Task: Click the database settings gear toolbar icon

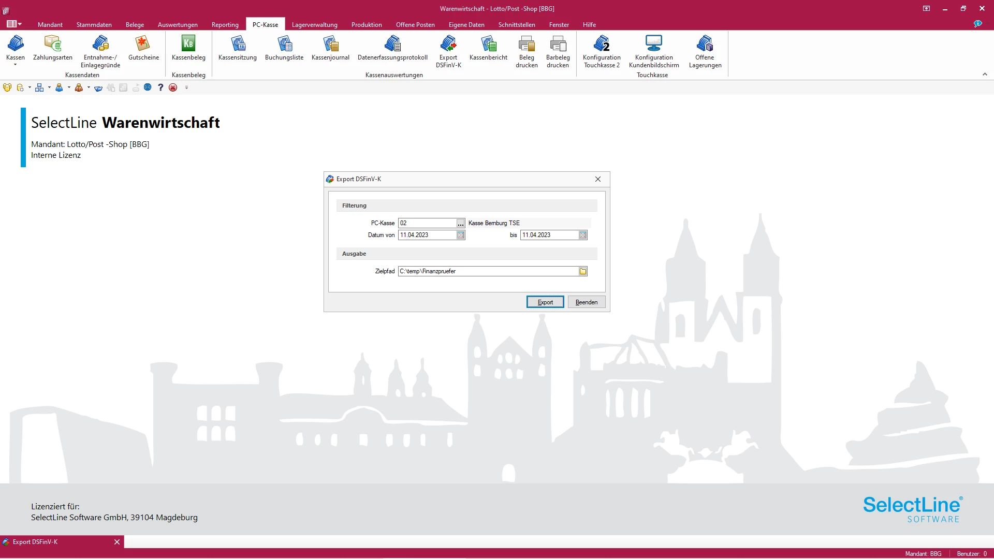Action: tap(20, 87)
